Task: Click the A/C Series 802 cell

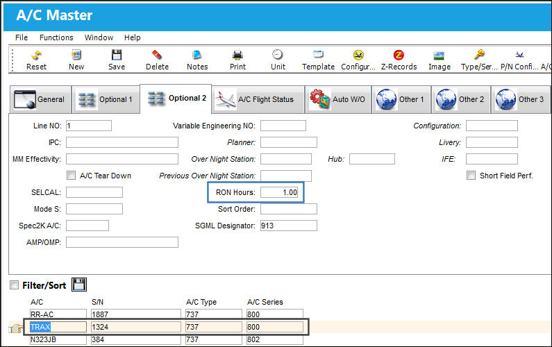Action: (274, 339)
